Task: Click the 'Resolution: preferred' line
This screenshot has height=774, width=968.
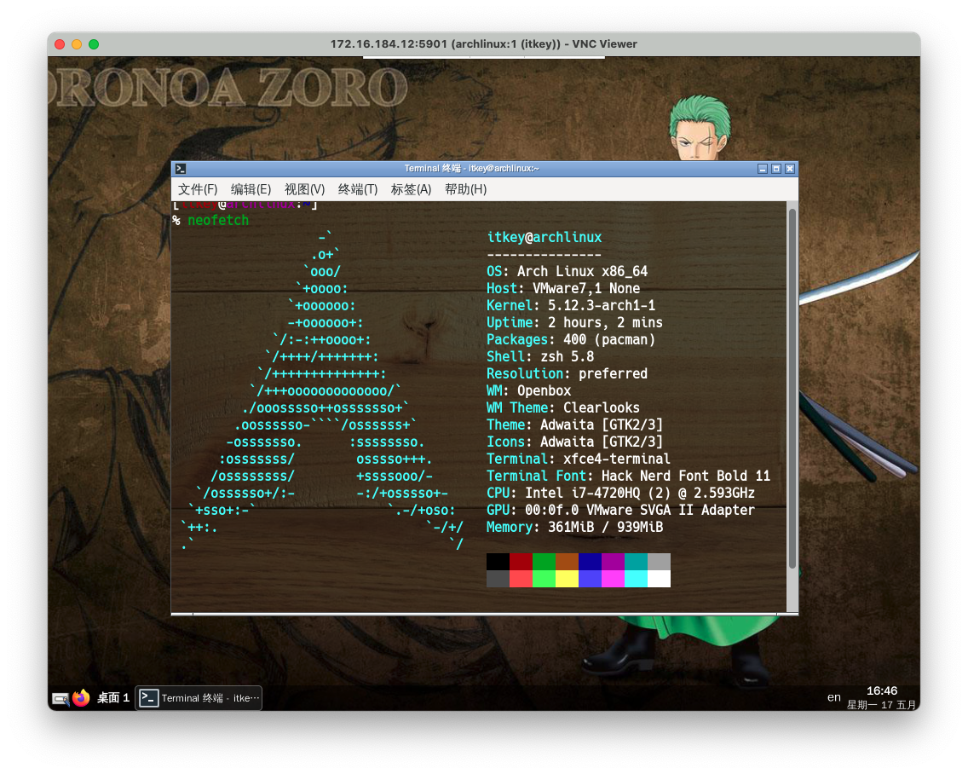Action: (567, 373)
